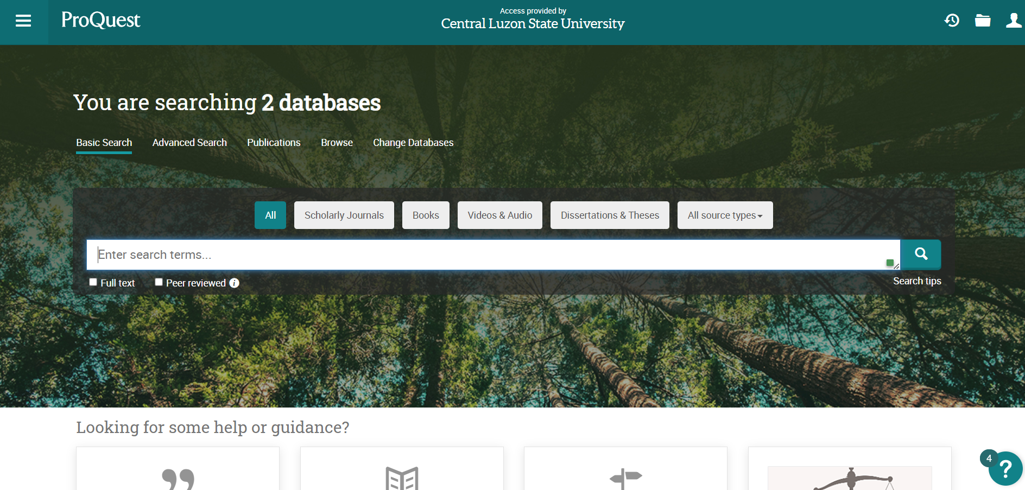This screenshot has height=490, width=1025.
Task: Click the balance scales guidance card image
Action: coord(850,478)
